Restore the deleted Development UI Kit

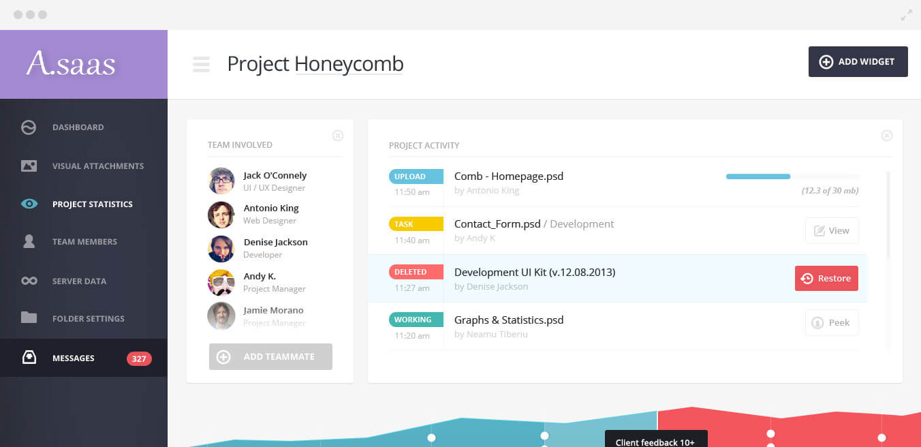coord(826,279)
